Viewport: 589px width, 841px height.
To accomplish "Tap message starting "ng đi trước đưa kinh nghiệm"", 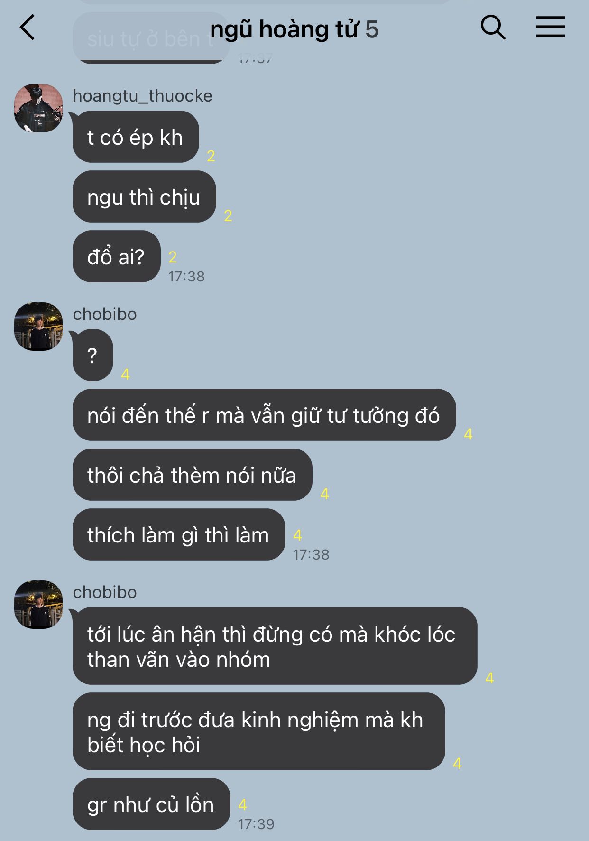I will click(x=258, y=732).
